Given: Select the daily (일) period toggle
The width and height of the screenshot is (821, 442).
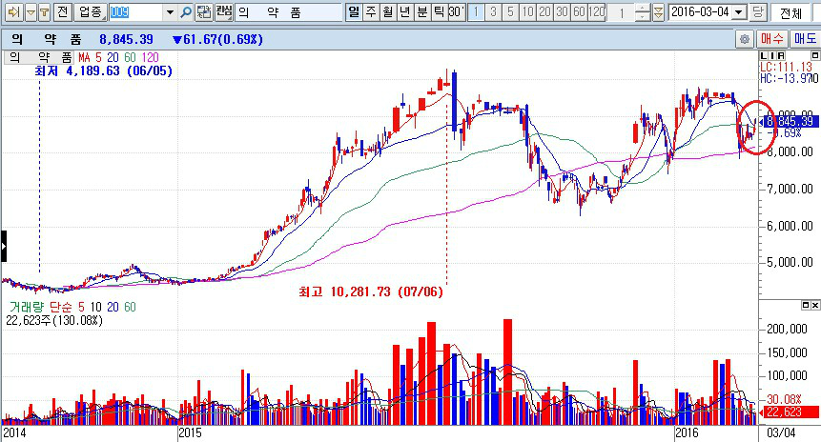Looking at the screenshot, I should (353, 12).
